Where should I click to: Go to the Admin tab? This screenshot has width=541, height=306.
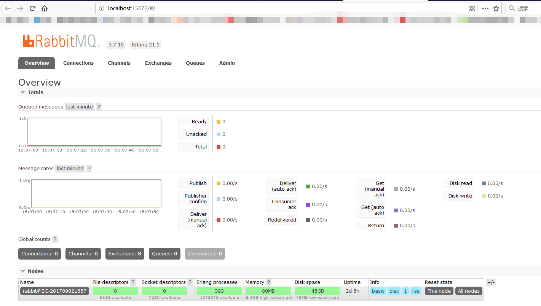(227, 63)
